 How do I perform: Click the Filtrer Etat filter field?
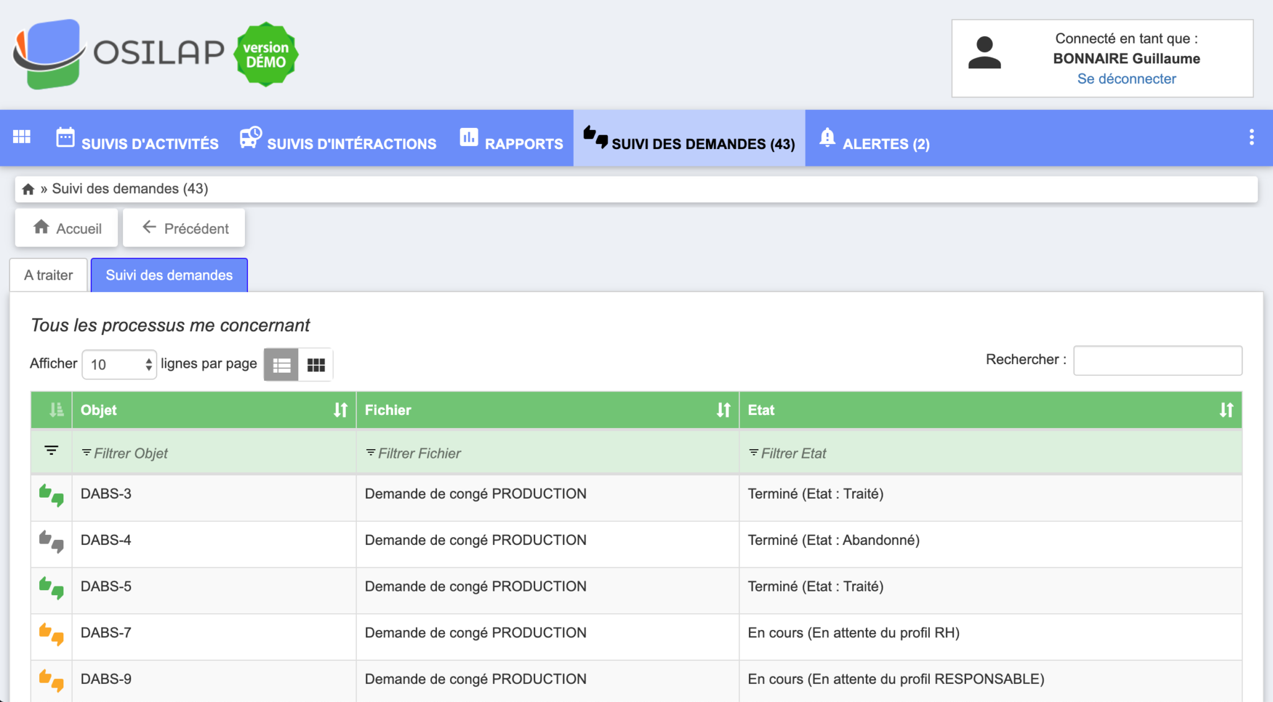(x=991, y=454)
